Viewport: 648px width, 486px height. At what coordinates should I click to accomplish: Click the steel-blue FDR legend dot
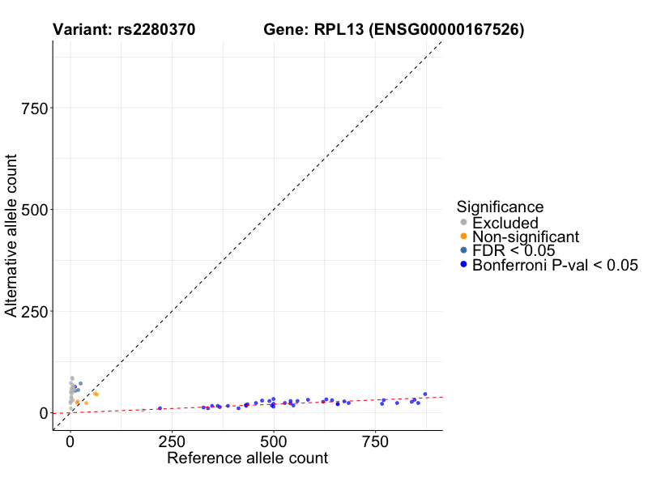pyautogui.click(x=463, y=251)
